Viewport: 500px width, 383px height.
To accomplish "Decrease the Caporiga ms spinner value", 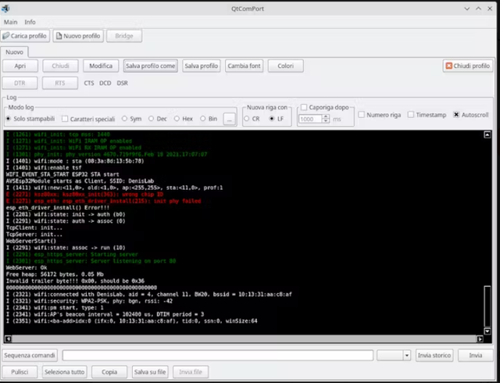I will [x=326, y=121].
